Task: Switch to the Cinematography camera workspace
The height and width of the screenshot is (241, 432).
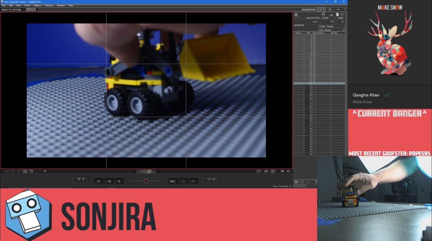Action: click(330, 9)
